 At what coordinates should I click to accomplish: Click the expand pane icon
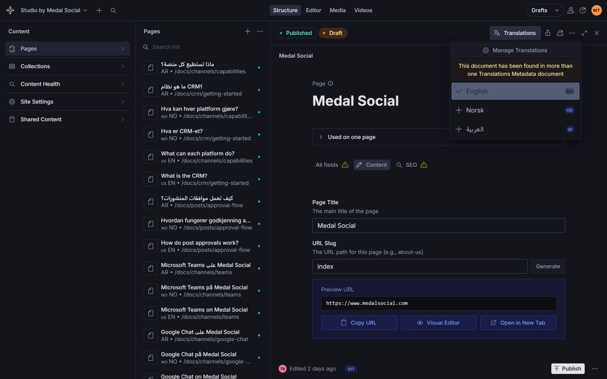(584, 33)
